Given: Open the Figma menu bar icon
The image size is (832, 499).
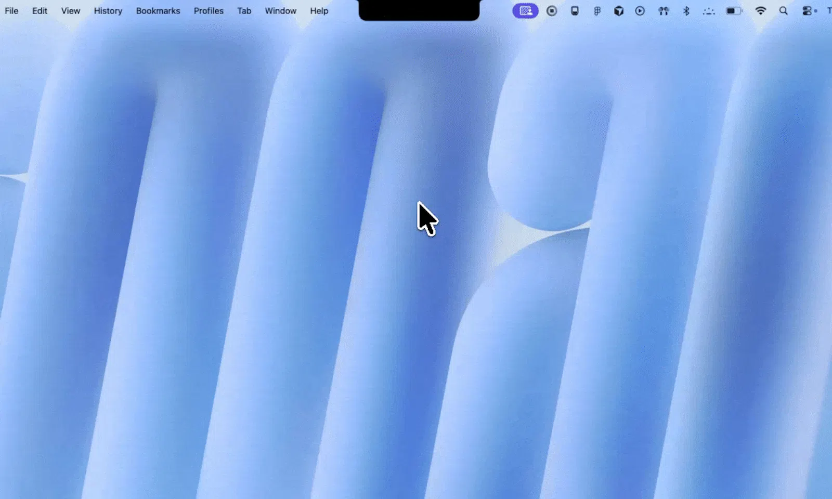Looking at the screenshot, I should [597, 10].
